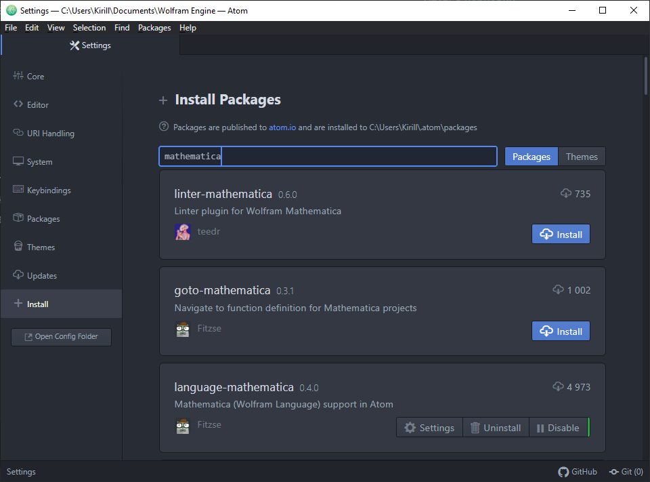Click the Keybindings keyboard icon
This screenshot has height=482, width=650.
[x=18, y=189]
